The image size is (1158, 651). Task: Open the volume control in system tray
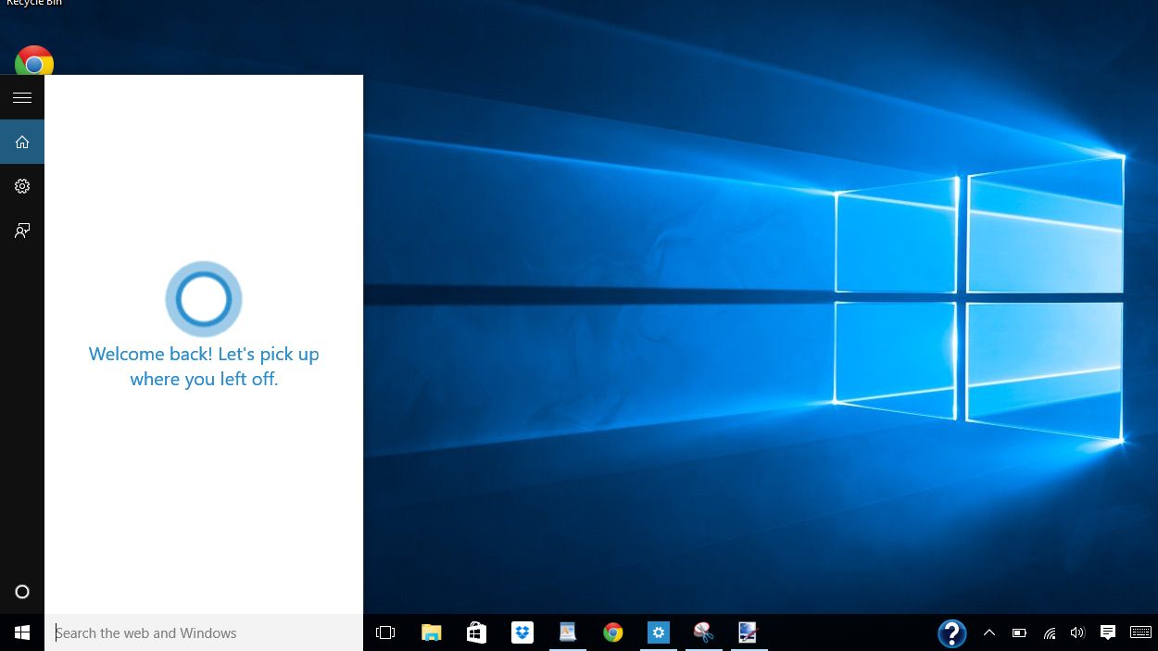click(1077, 633)
